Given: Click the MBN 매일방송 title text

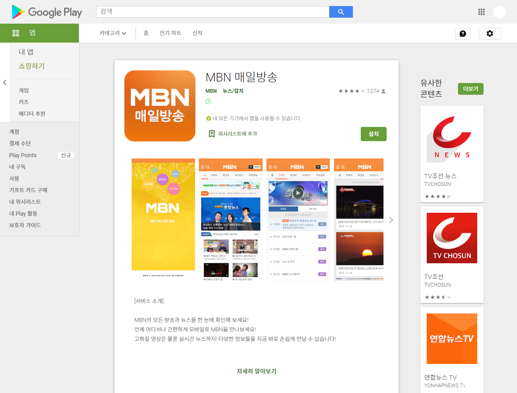Looking at the screenshot, I should point(241,77).
